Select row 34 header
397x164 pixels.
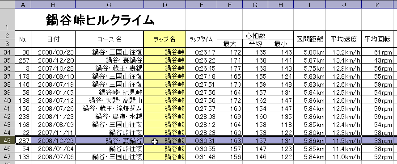(x=7, y=52)
